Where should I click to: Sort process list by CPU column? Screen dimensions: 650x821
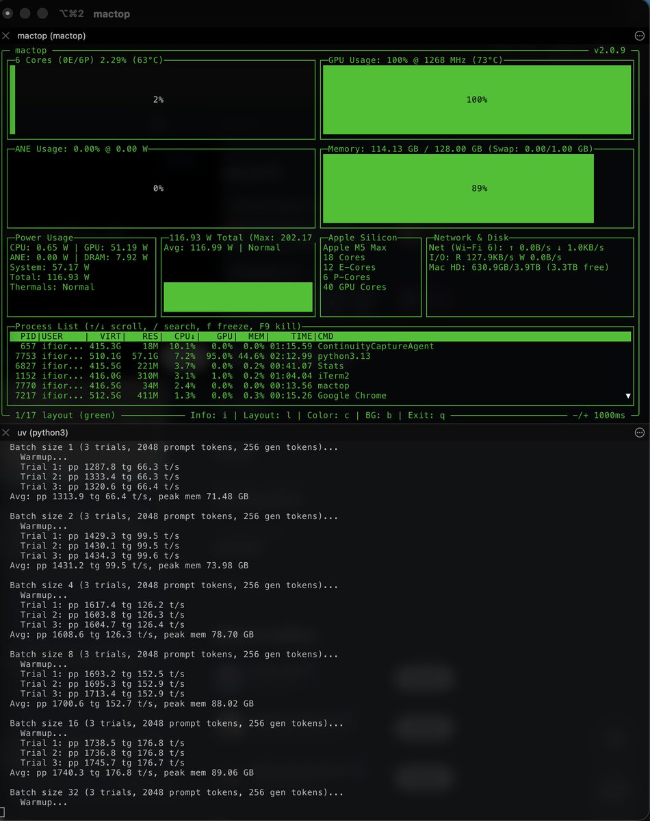[185, 336]
